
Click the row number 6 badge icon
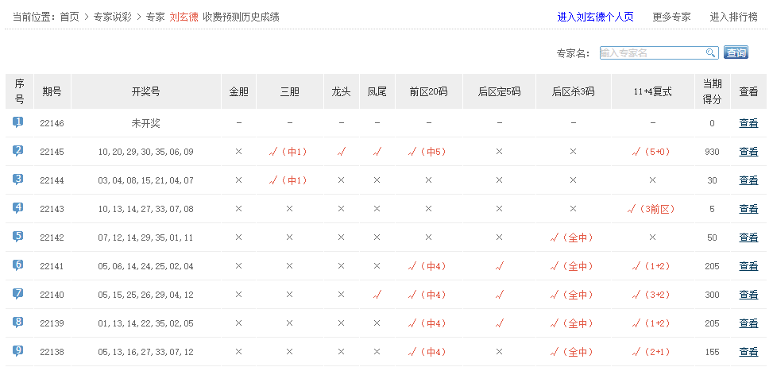pyautogui.click(x=18, y=265)
